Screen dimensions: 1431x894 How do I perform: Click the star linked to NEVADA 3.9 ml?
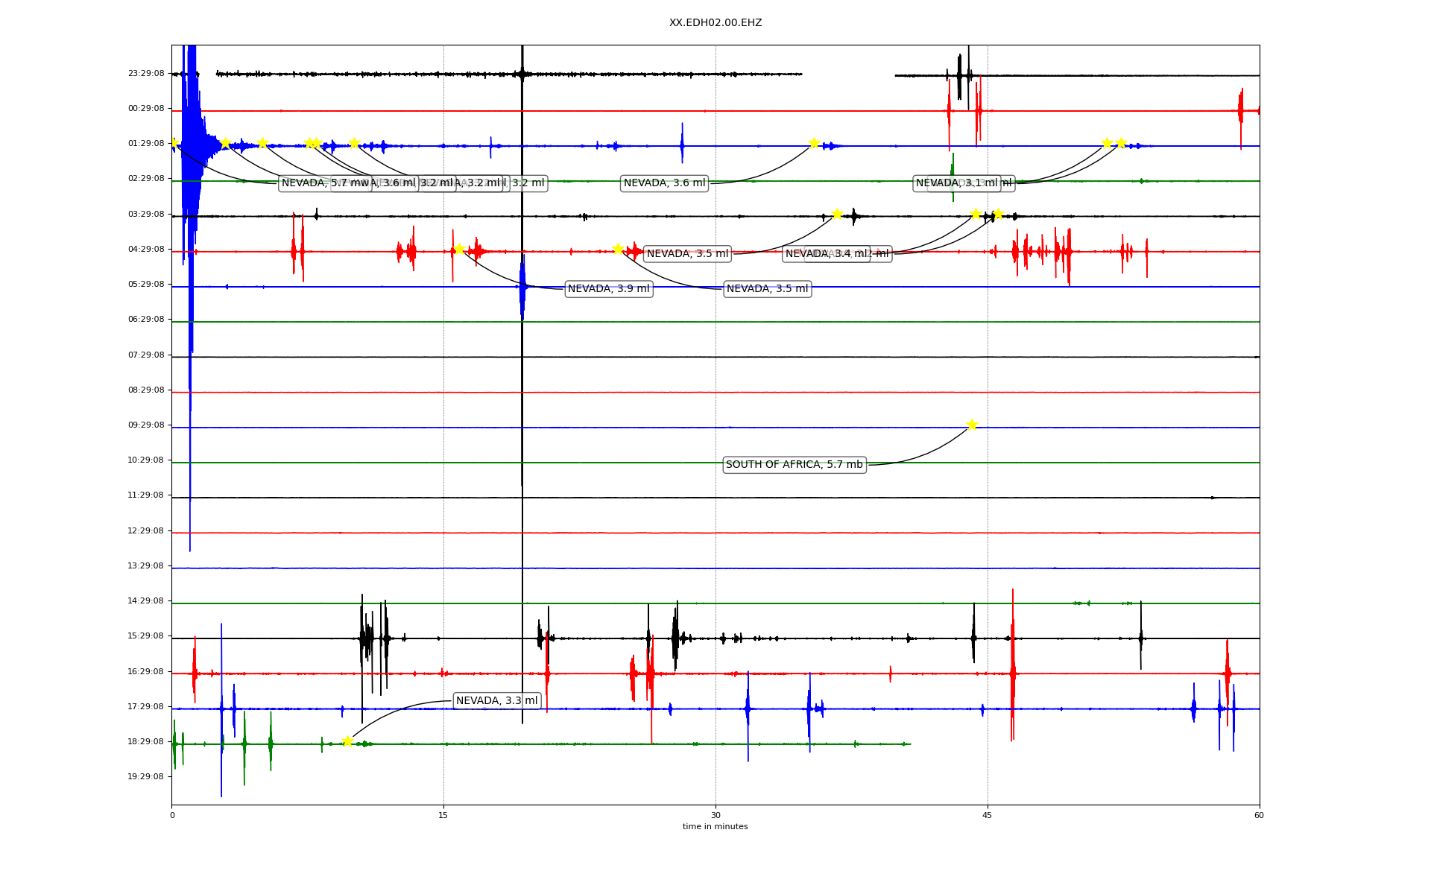tap(459, 249)
